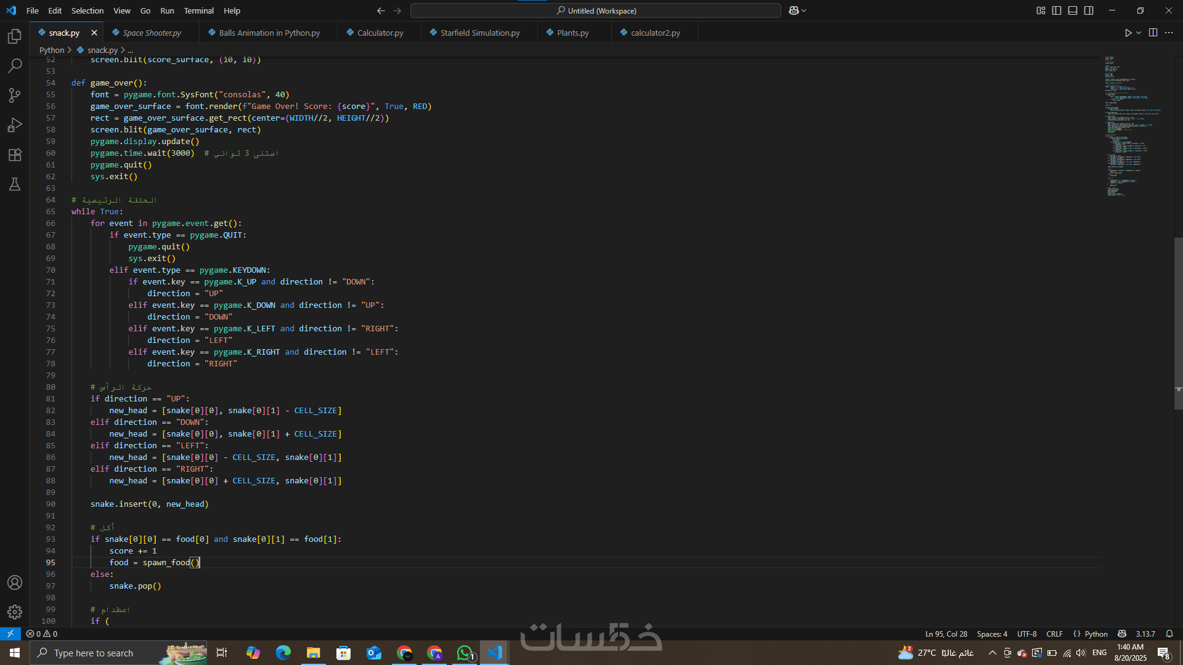Open the Extensions view icon

15,155
